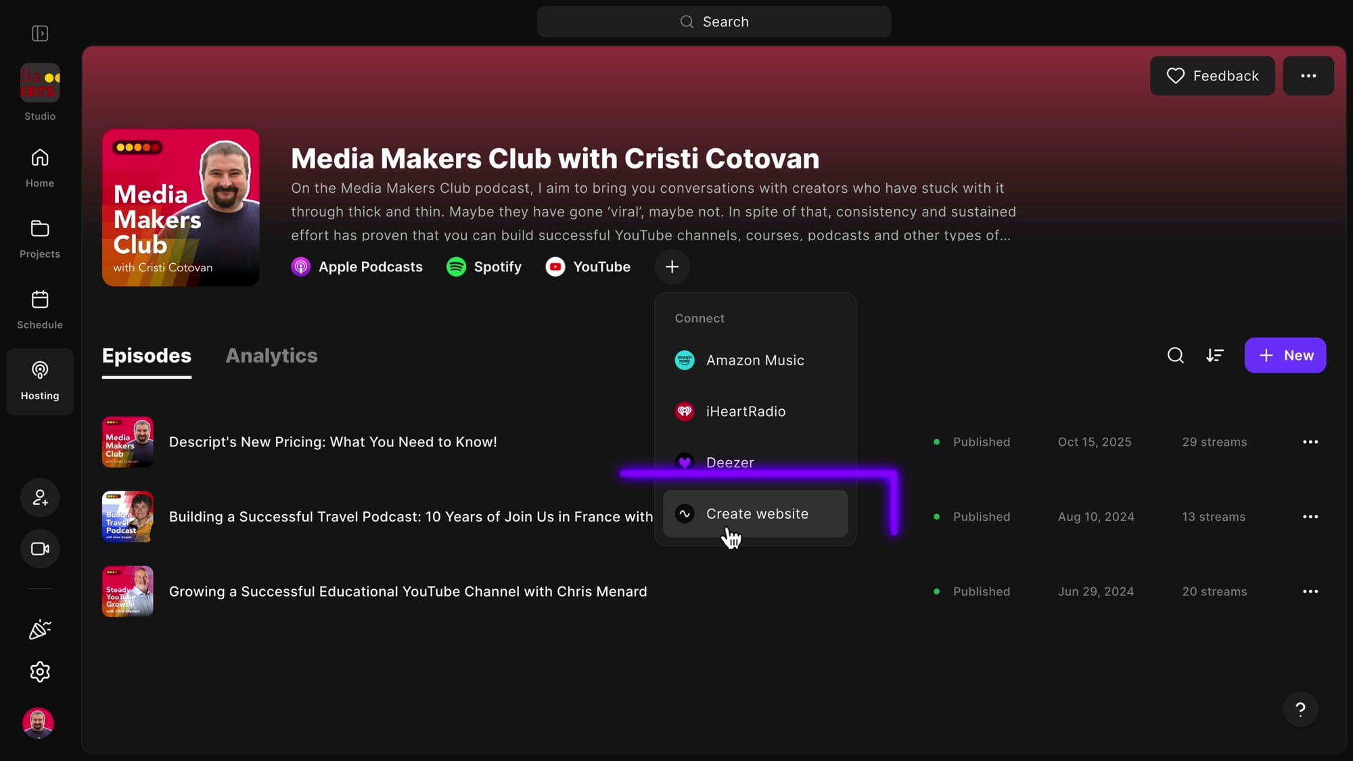
Task: Open the Hosting section in sidebar
Action: click(x=39, y=381)
